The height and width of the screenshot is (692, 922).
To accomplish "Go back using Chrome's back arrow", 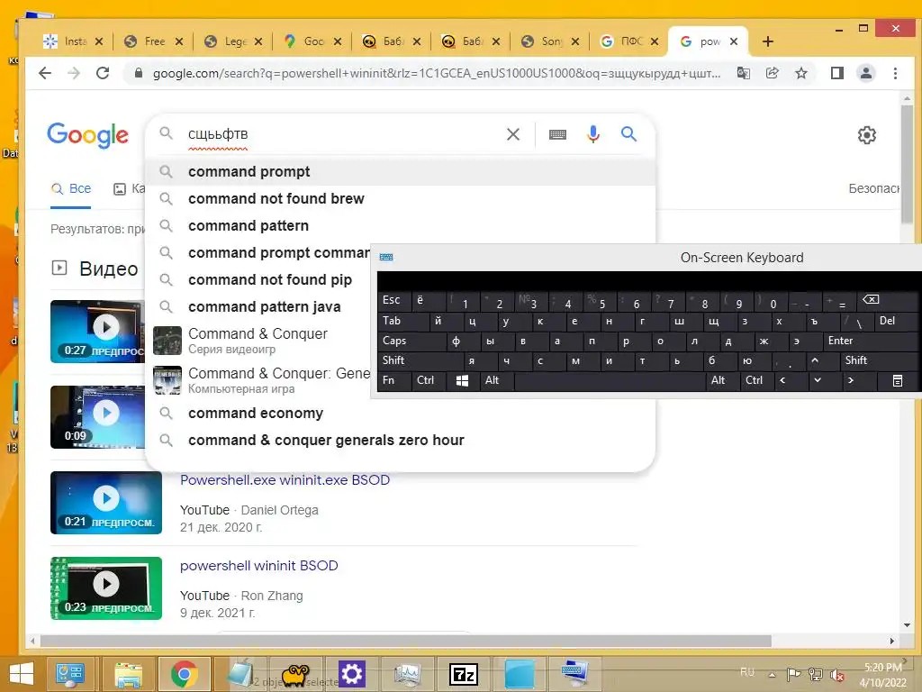I will tap(45, 73).
